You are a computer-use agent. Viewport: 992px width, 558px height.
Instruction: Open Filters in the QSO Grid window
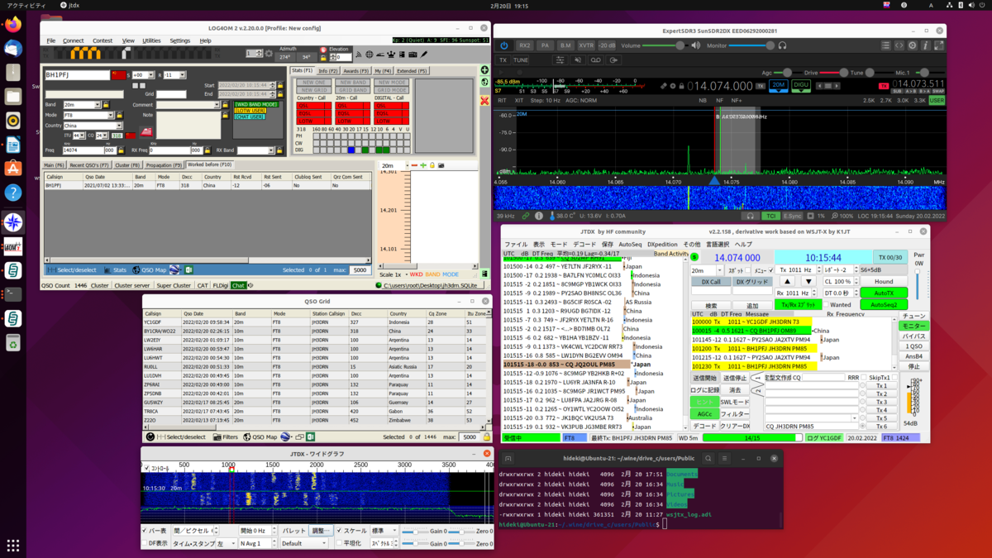[x=225, y=436]
